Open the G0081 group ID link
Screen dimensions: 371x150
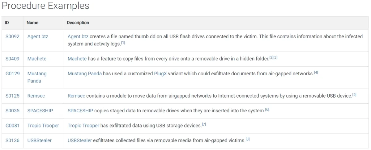point(12,126)
